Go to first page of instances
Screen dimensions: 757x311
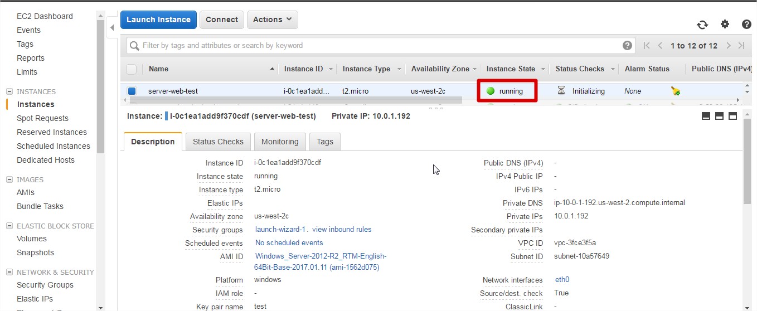coord(647,46)
